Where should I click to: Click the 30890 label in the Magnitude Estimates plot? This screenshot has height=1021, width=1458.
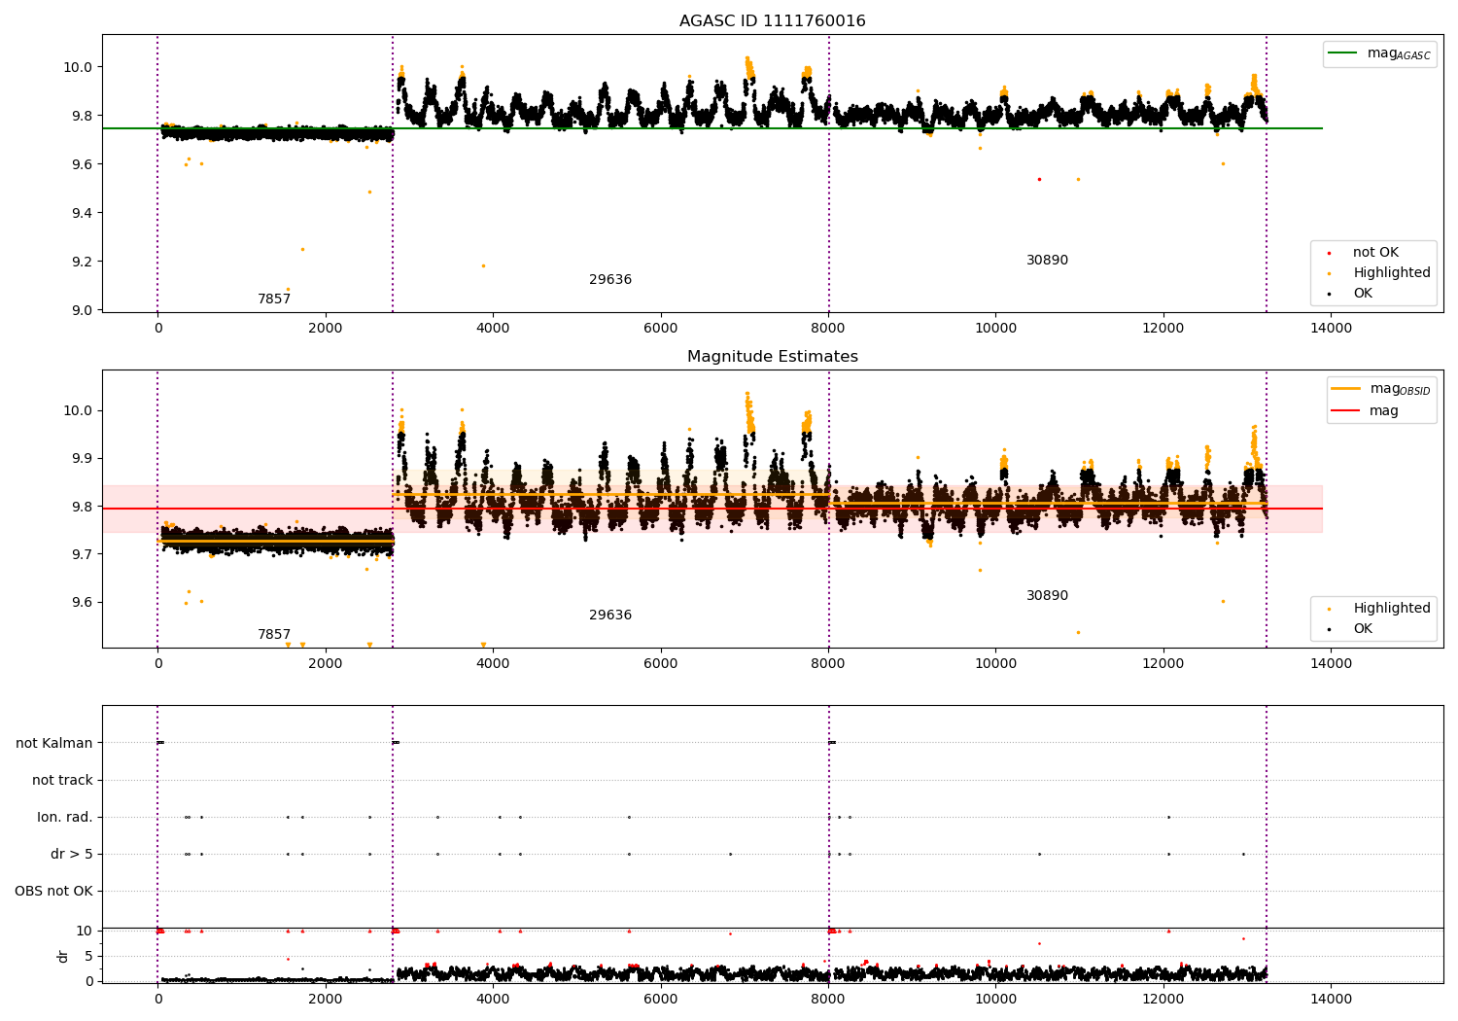(x=1047, y=596)
